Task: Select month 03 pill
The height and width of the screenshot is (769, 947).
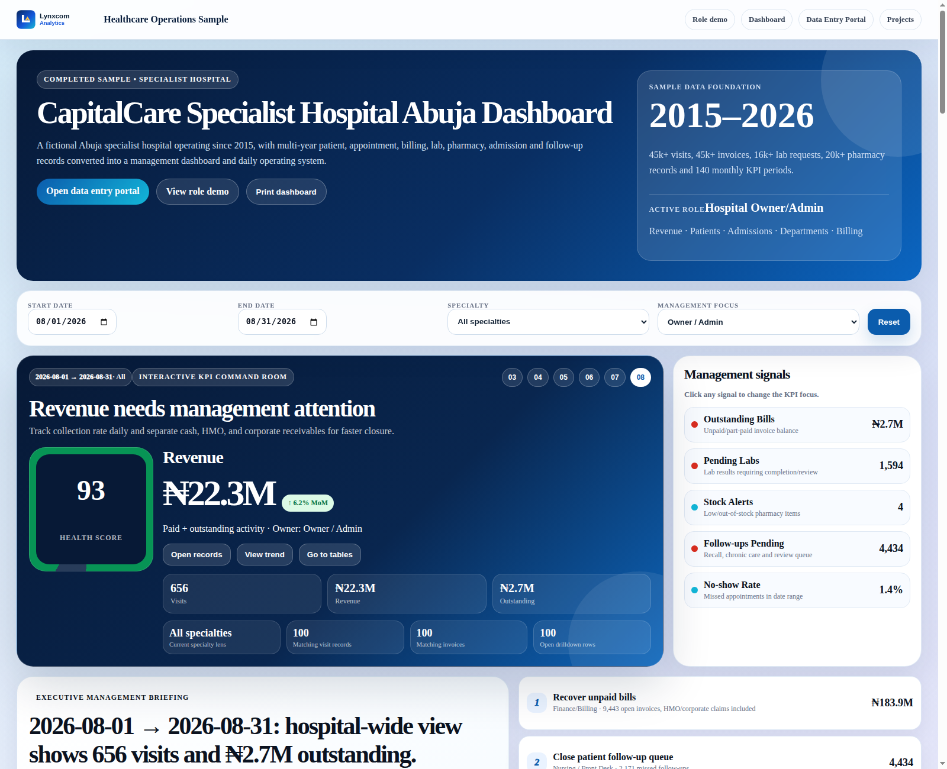Action: (x=512, y=377)
